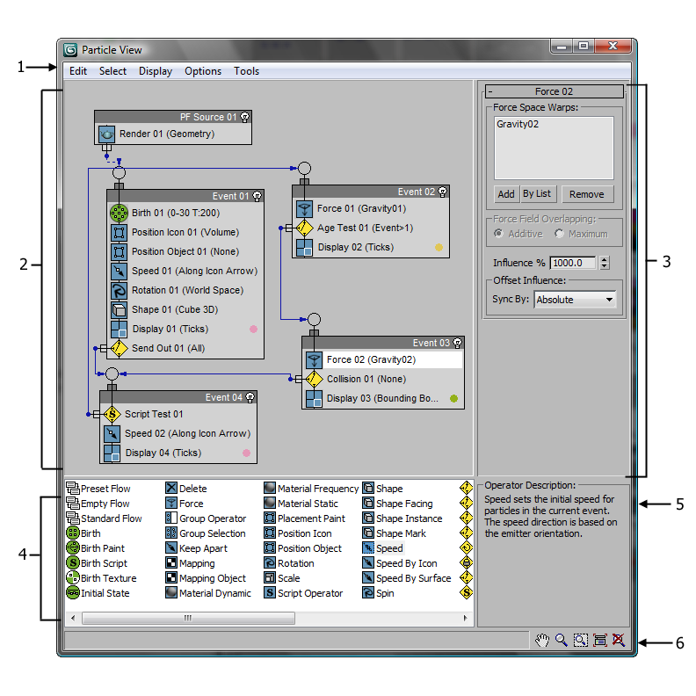Click the No Zoom crossed icon
The height and width of the screenshot is (696, 696).
click(x=619, y=640)
